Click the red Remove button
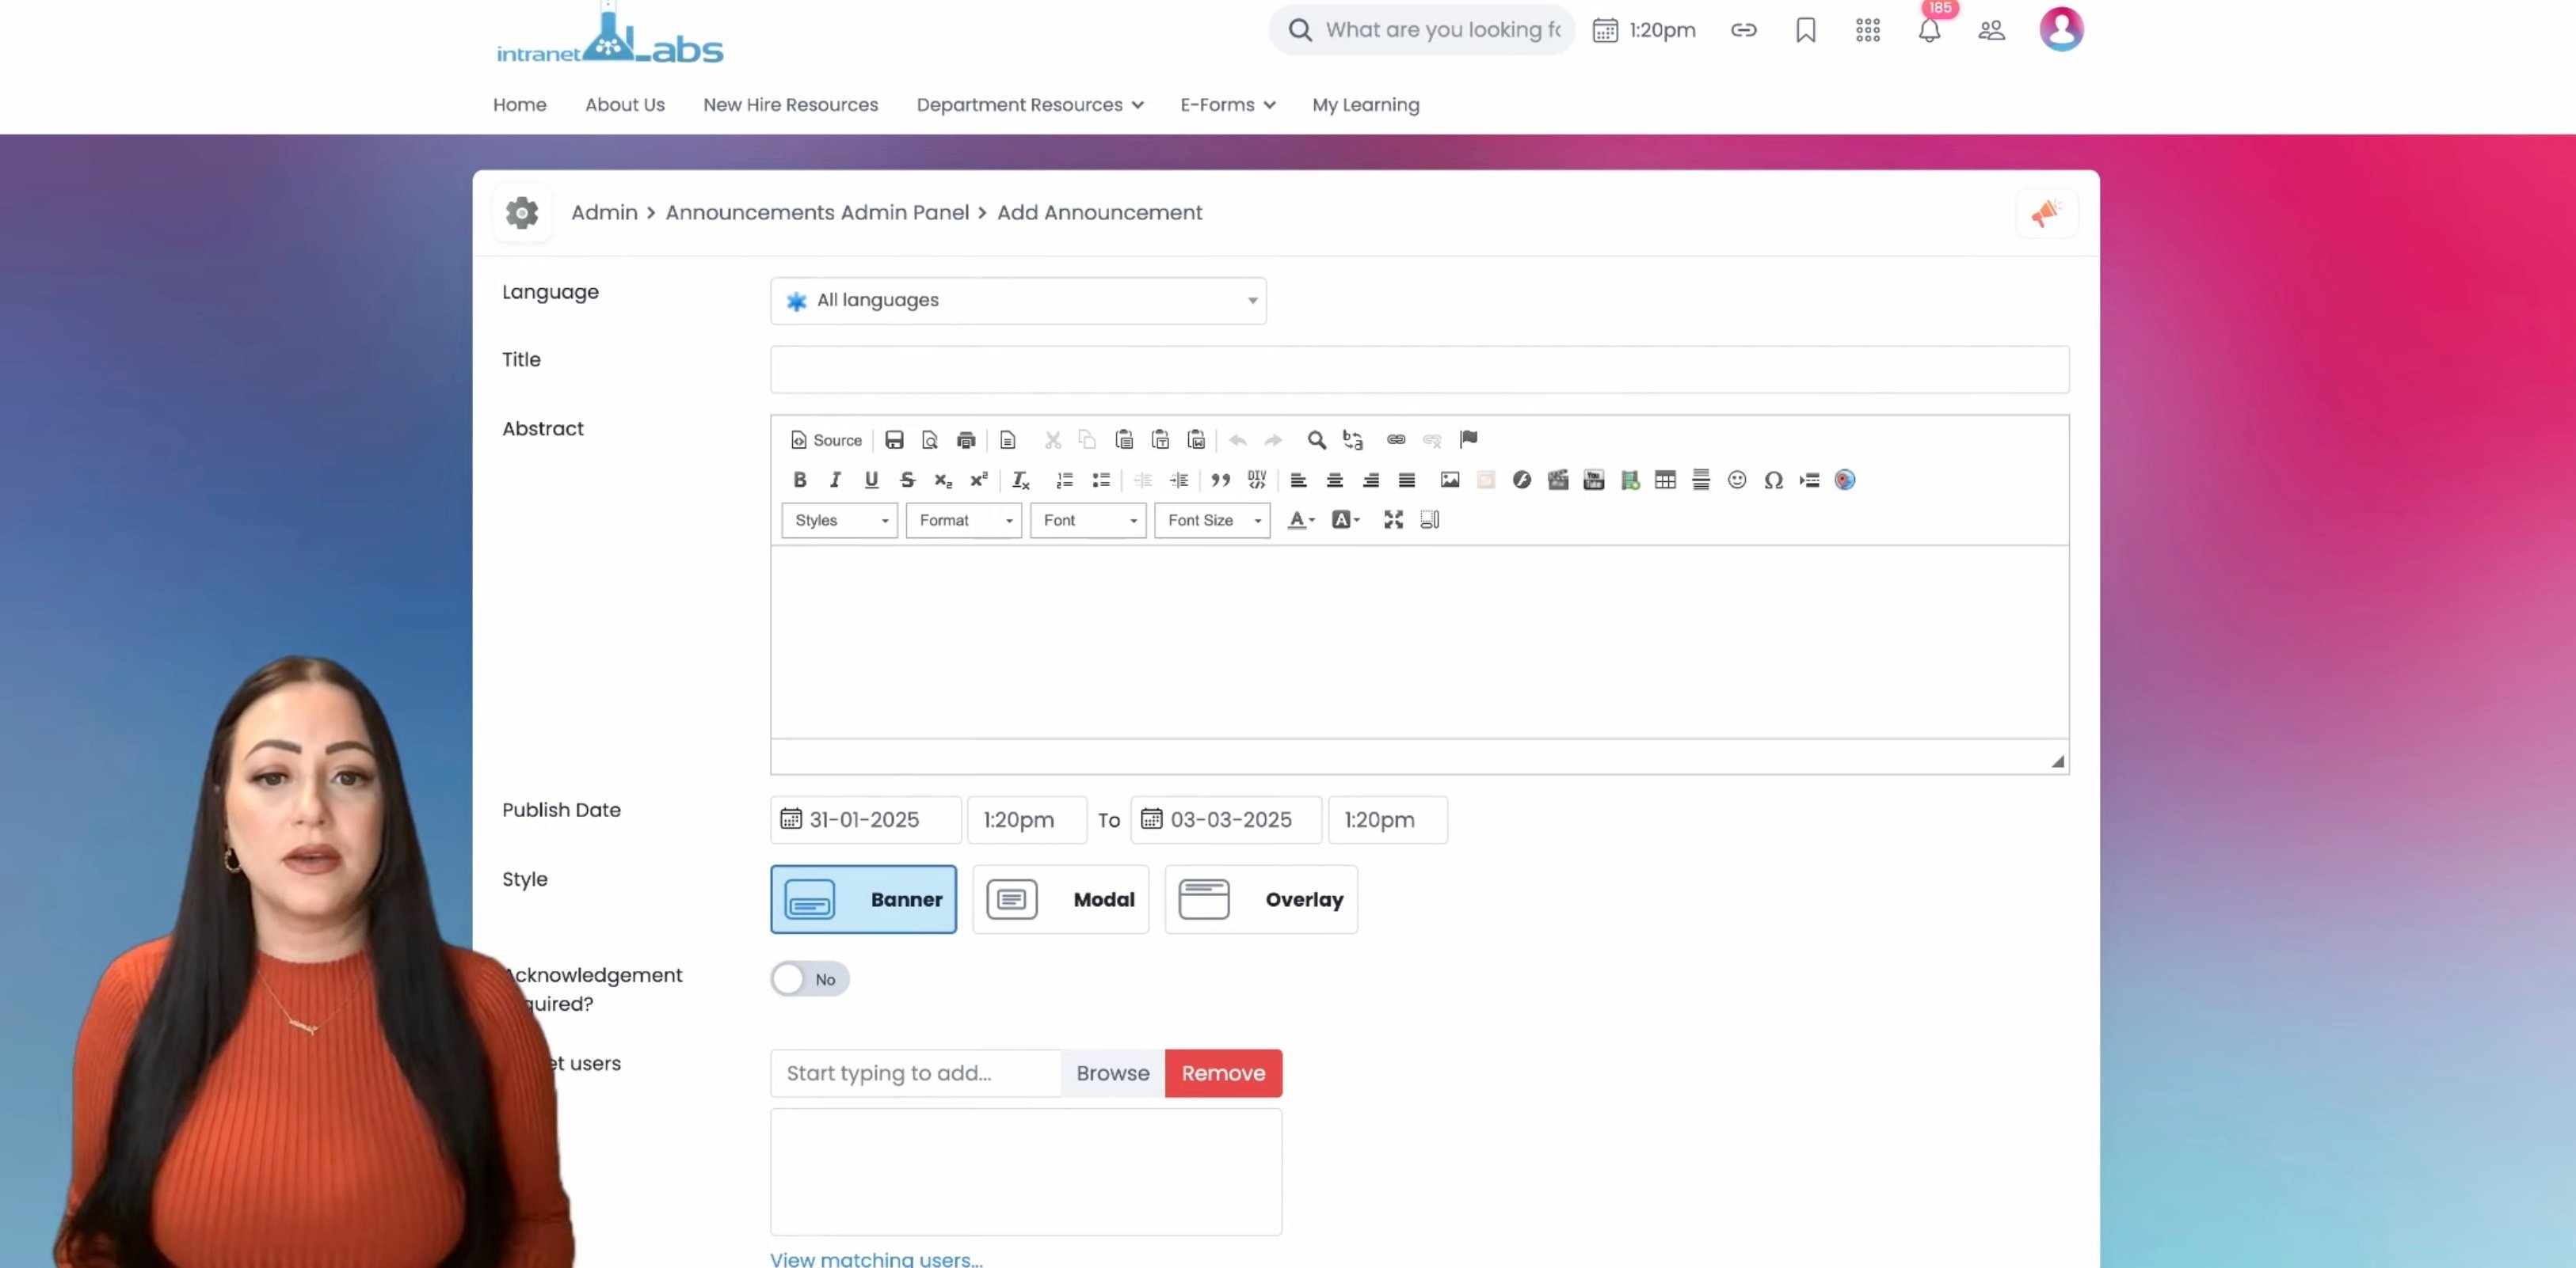The image size is (2576, 1268). click(x=1222, y=1073)
